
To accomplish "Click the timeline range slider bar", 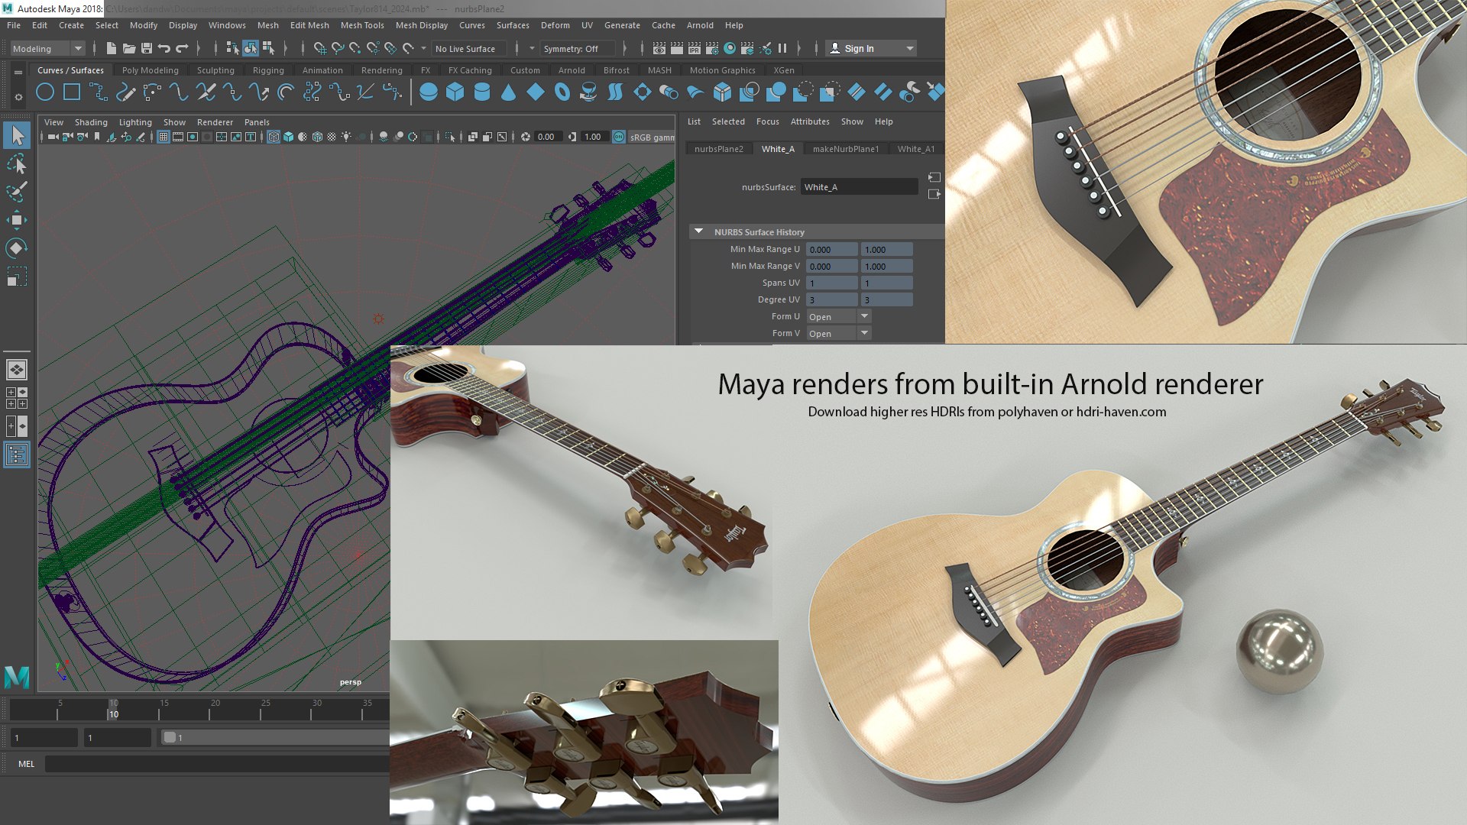I will (275, 737).
